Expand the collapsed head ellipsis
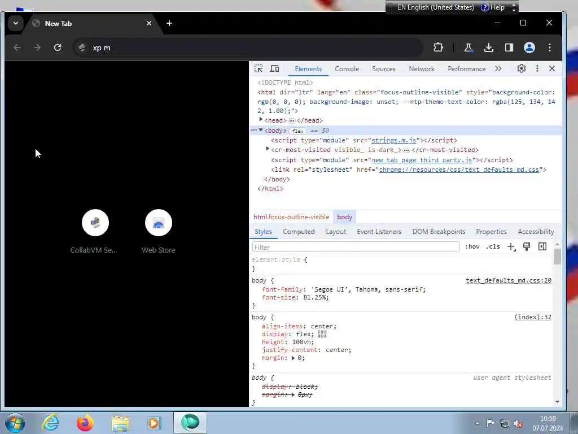The width and height of the screenshot is (578, 434). click(x=292, y=121)
